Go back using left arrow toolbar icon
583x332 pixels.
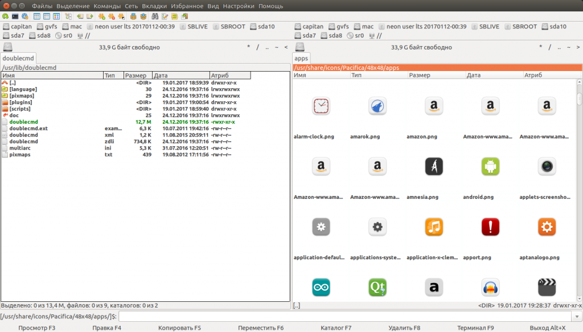click(x=80, y=16)
